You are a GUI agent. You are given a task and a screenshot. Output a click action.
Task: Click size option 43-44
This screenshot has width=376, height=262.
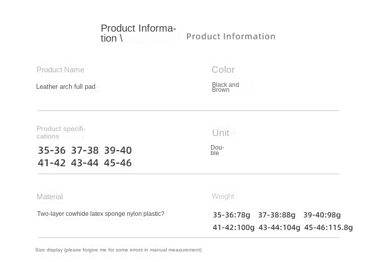click(x=85, y=163)
